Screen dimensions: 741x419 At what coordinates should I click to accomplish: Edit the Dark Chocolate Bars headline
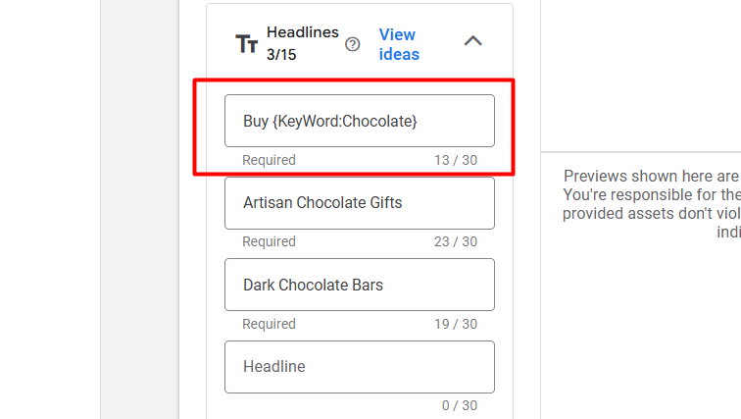(359, 286)
